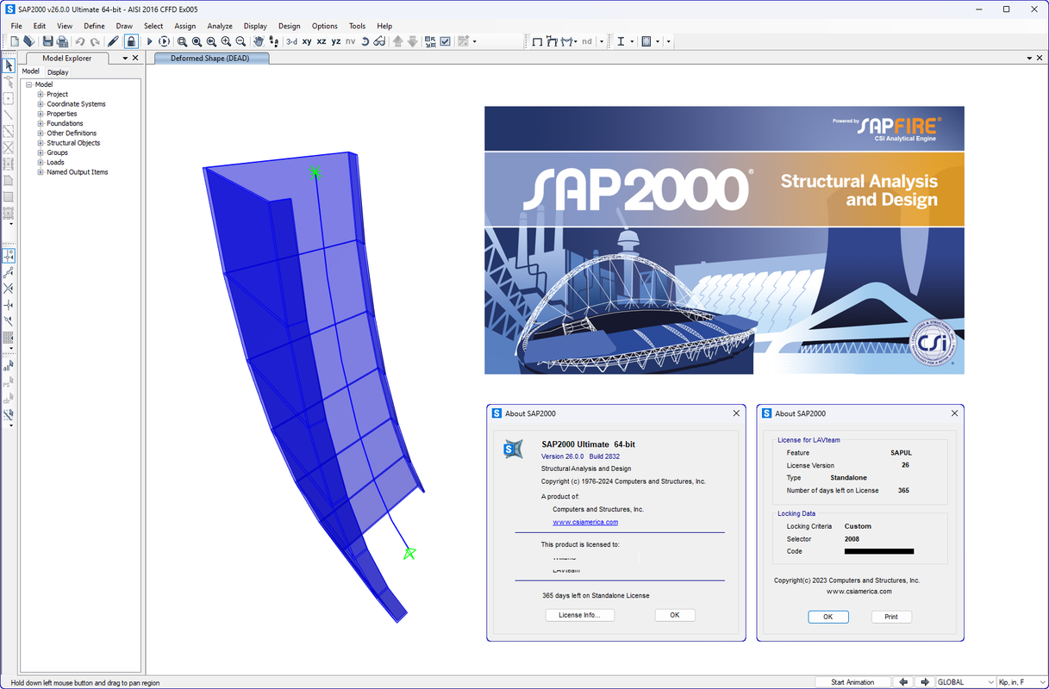The width and height of the screenshot is (1049, 689).
Task: Click the Zoom Out minus magnifier
Action: [240, 41]
